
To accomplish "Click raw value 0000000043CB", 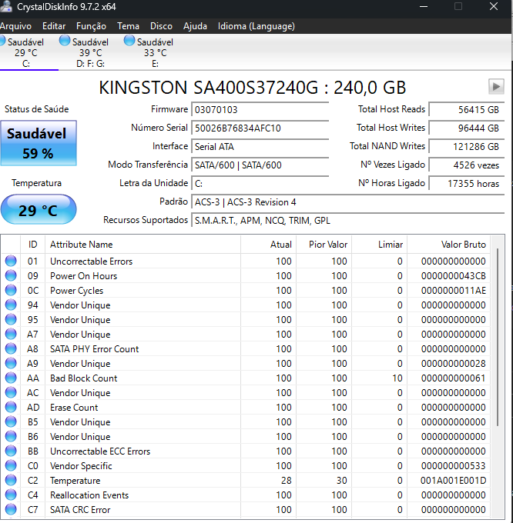I will [x=453, y=276].
